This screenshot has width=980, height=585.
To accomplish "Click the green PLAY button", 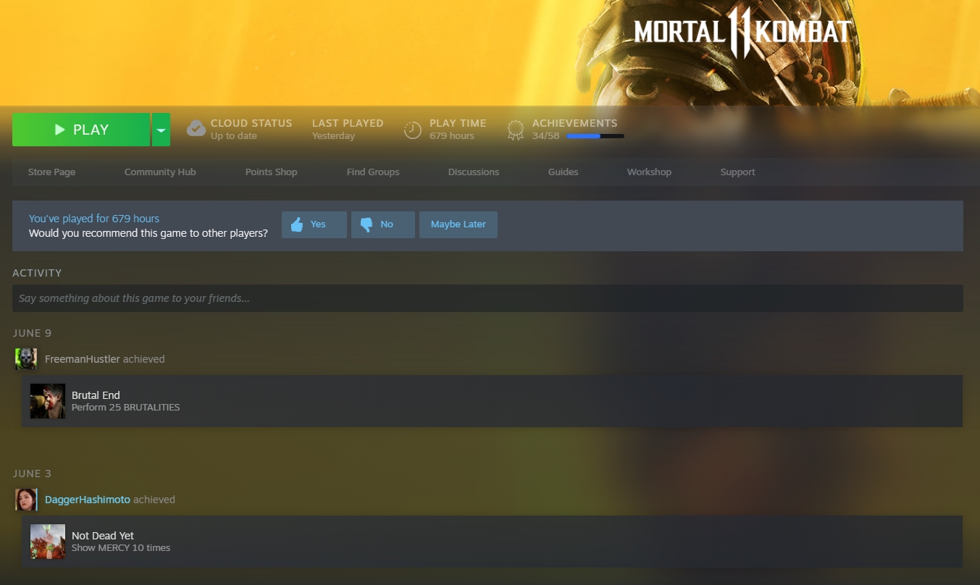I will [x=81, y=130].
